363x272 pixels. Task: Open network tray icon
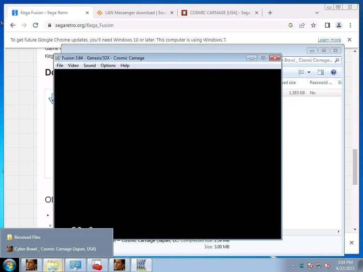tap(319, 265)
